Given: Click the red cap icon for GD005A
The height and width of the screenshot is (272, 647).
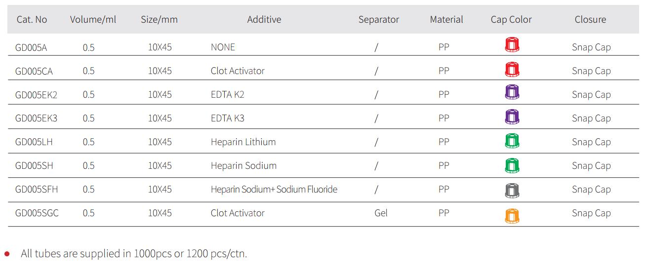Looking at the screenshot, I should tap(512, 45).
